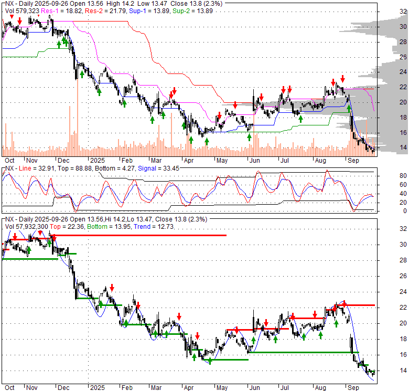Click the Apr month label on bottom chart axis
Screen dimensions: 409x391
[x=189, y=388]
